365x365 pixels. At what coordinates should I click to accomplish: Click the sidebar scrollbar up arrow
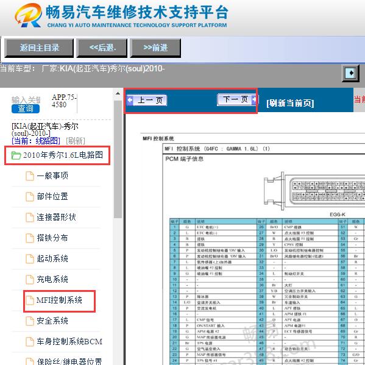tap(118, 94)
